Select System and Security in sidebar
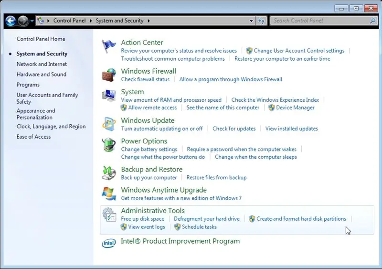This screenshot has width=382, height=269. pyautogui.click(x=42, y=54)
